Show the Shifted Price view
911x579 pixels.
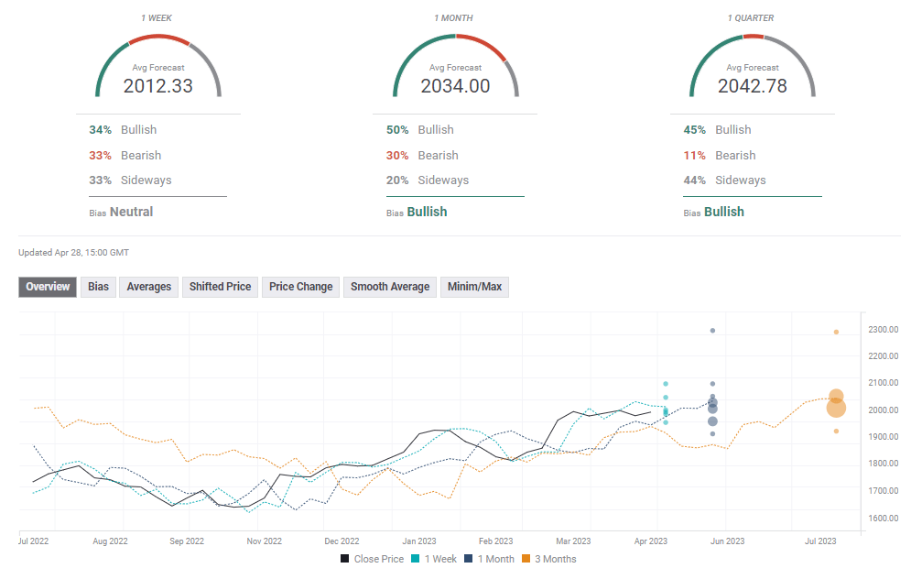(x=220, y=287)
